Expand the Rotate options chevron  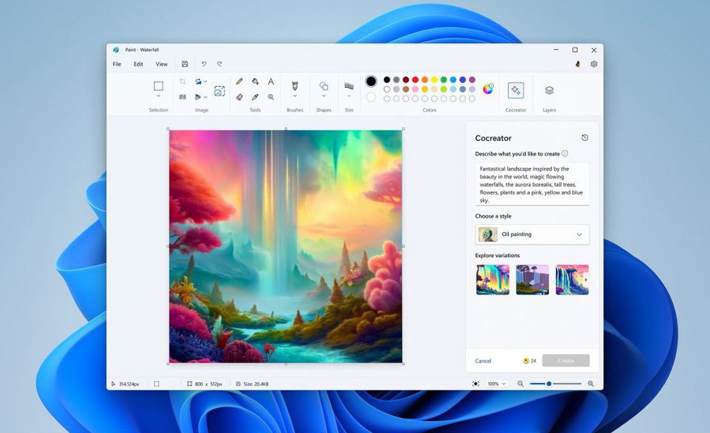(x=205, y=82)
